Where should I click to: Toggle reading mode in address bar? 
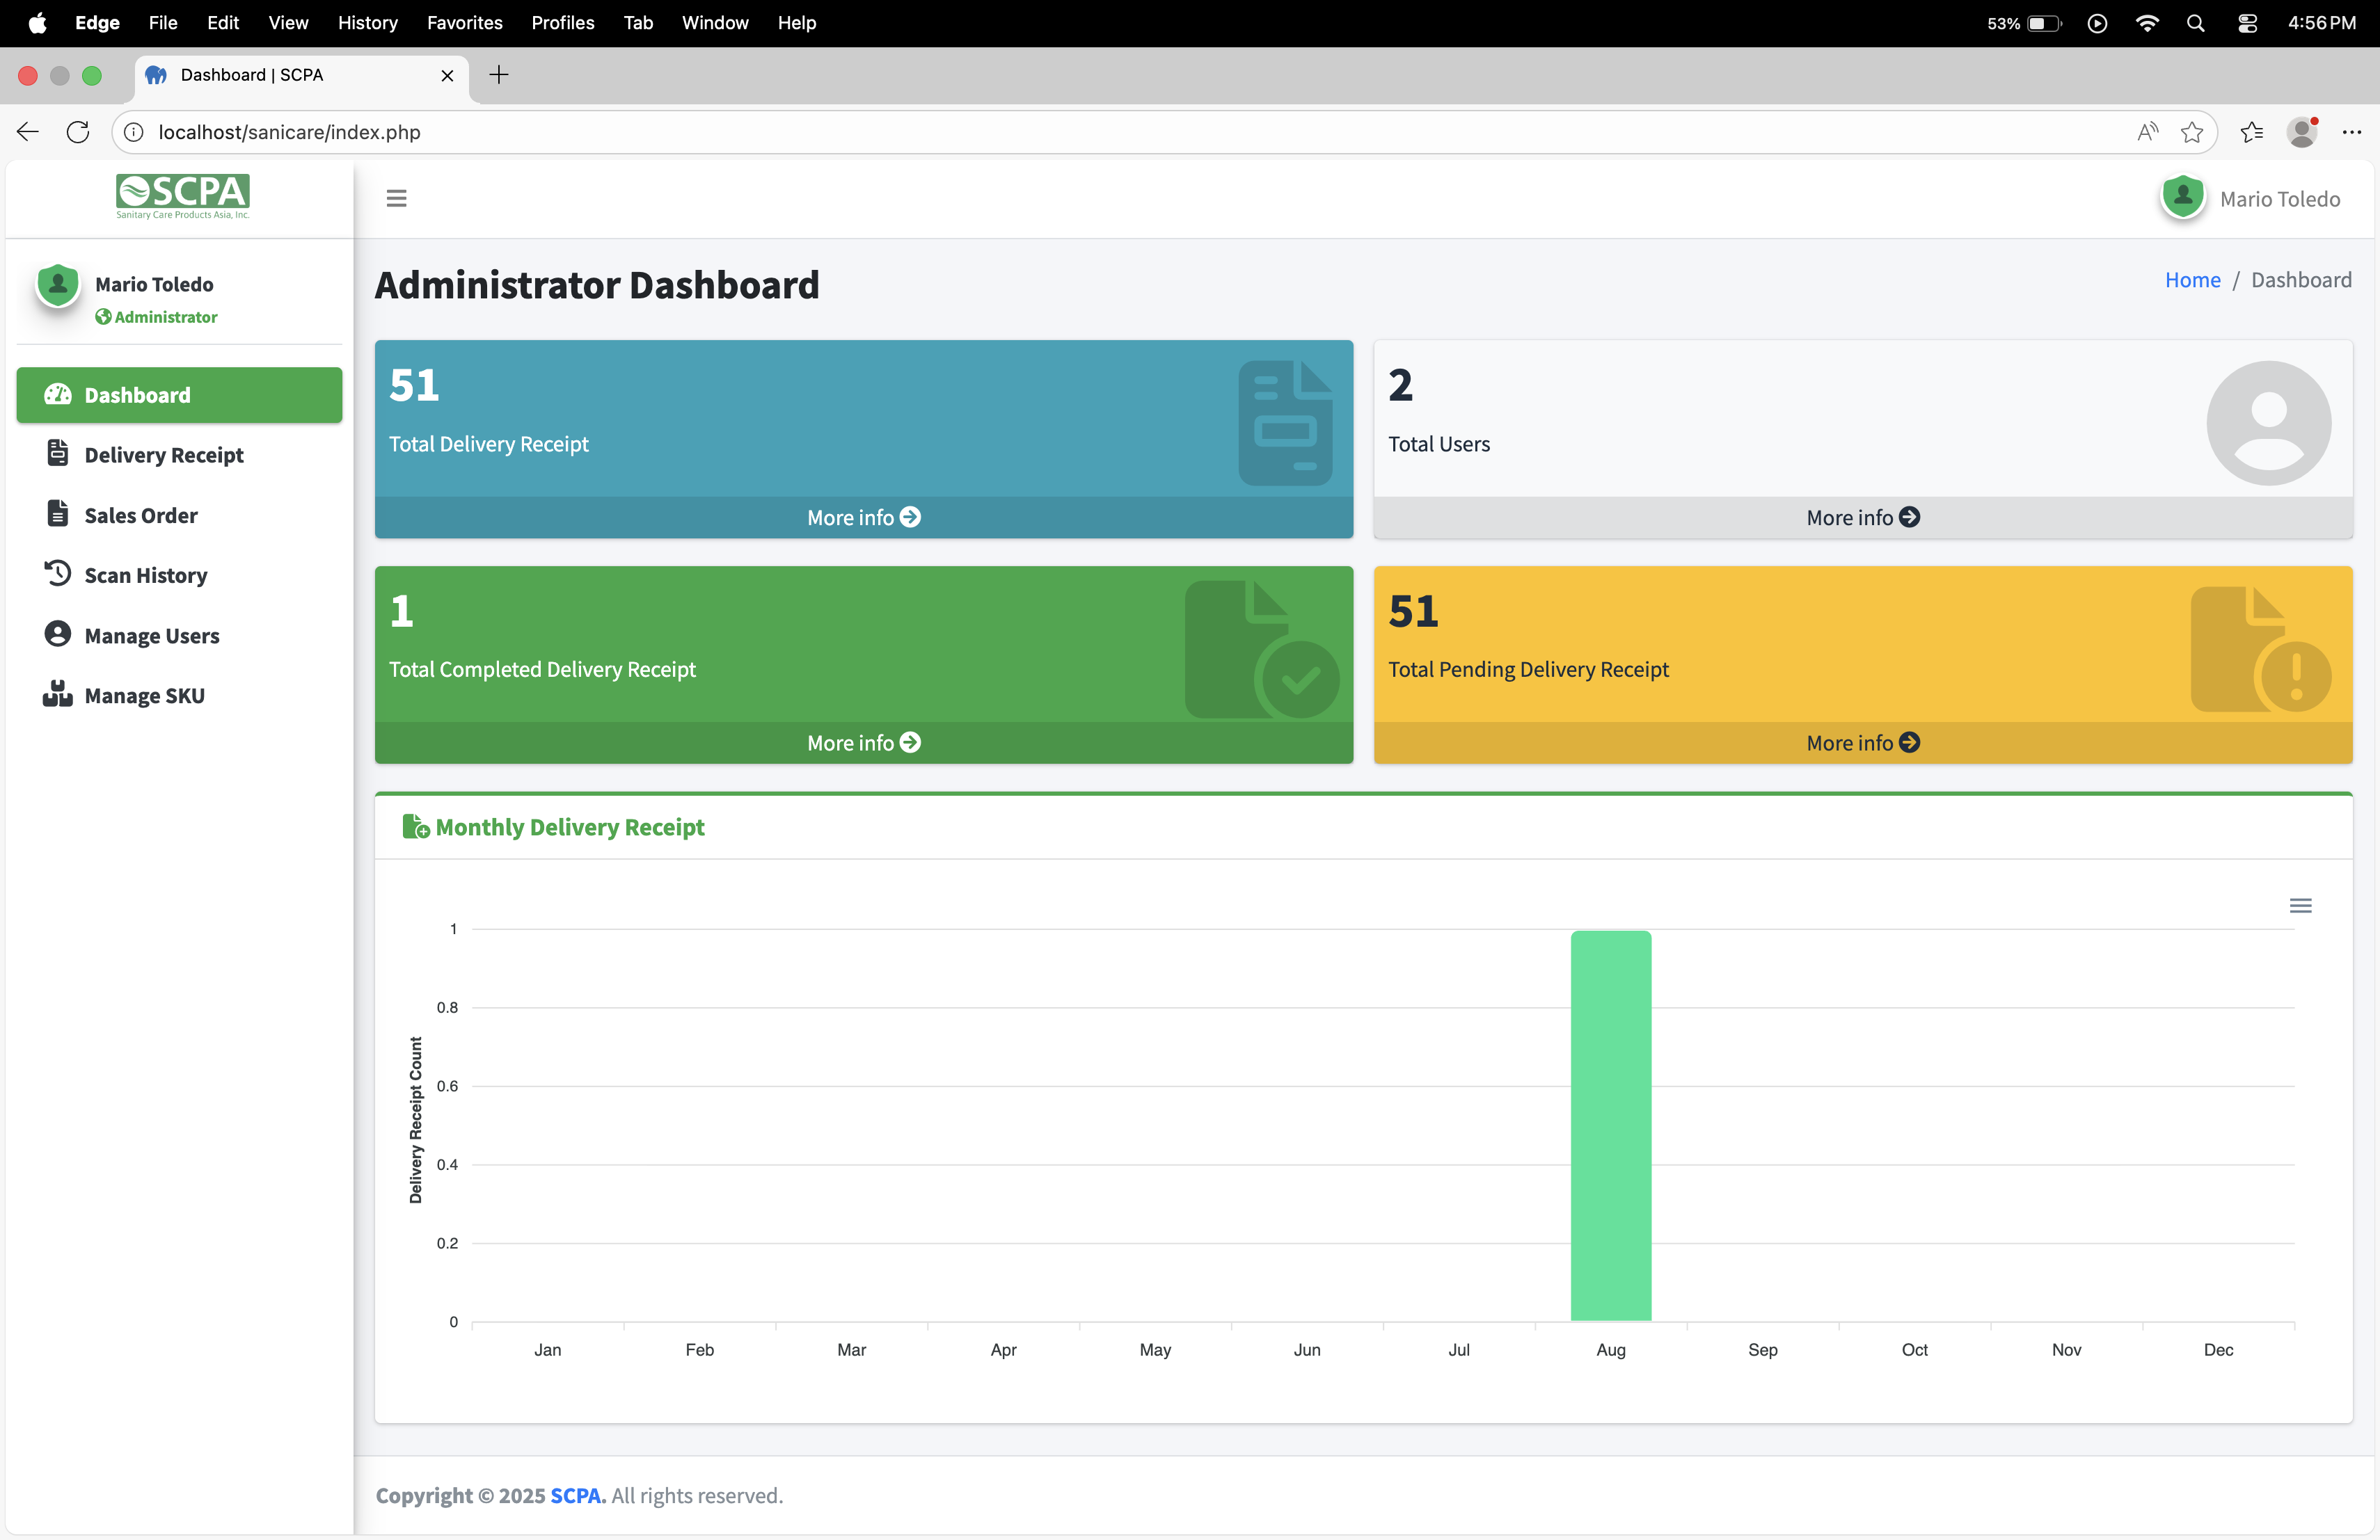2146,131
